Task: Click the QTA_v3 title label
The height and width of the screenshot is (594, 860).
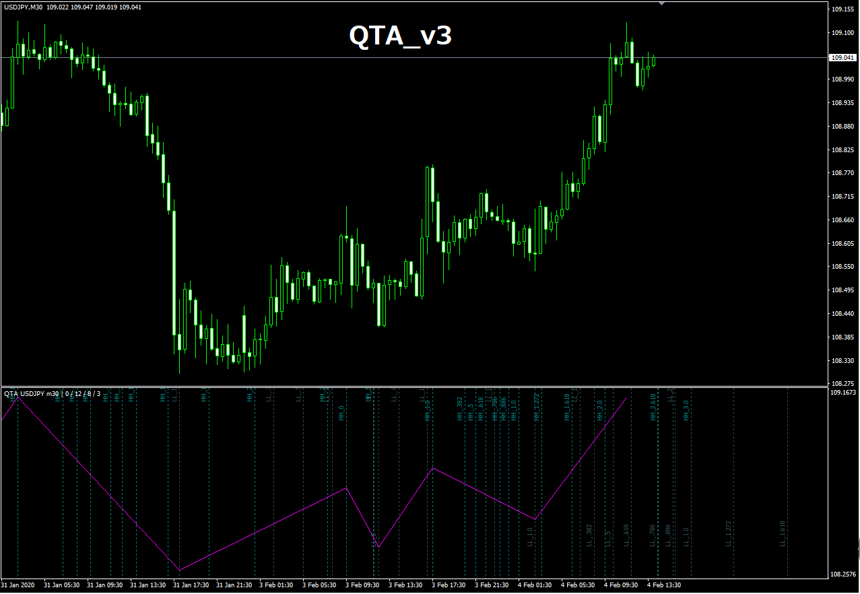Action: point(400,36)
